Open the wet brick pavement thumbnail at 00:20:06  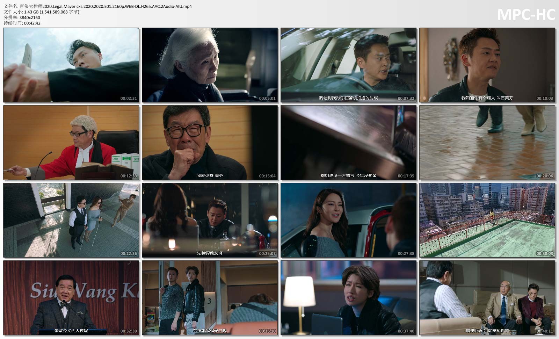pyautogui.click(x=487, y=143)
